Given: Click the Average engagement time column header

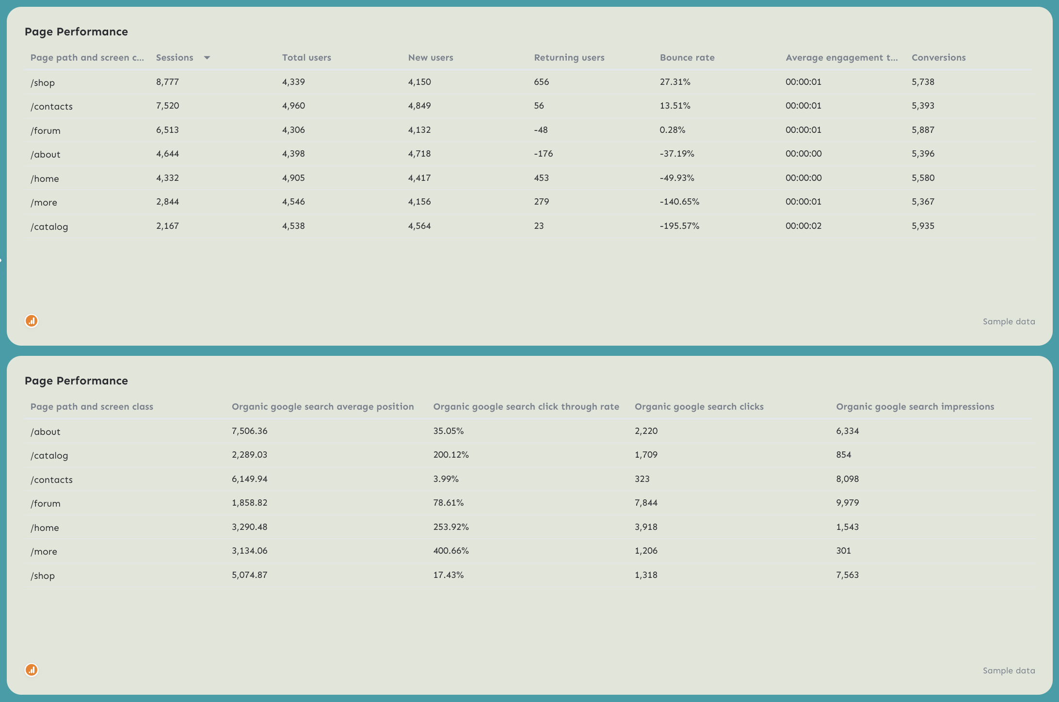Looking at the screenshot, I should (841, 57).
